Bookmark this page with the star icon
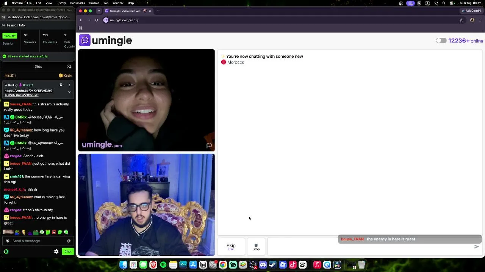This screenshot has width=485, height=272. [461, 20]
